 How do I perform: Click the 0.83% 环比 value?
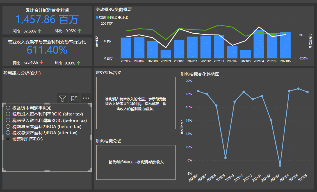70,63
